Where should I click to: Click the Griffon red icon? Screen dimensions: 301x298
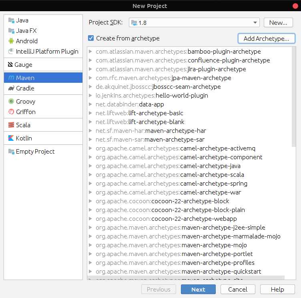point(11,112)
